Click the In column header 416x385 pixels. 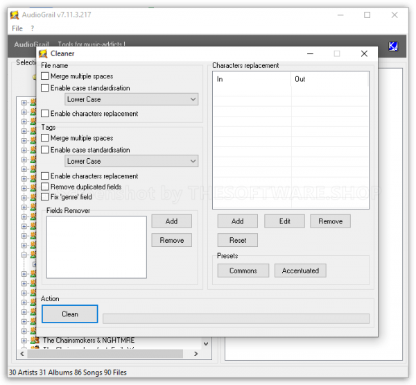pyautogui.click(x=252, y=79)
